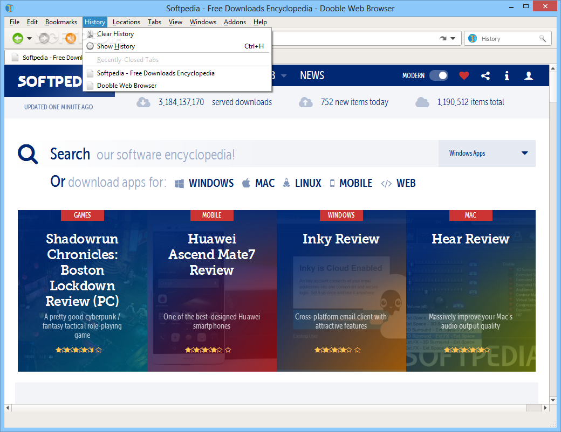This screenshot has height=432, width=561.
Task: Open the Windows menu
Action: (x=203, y=22)
